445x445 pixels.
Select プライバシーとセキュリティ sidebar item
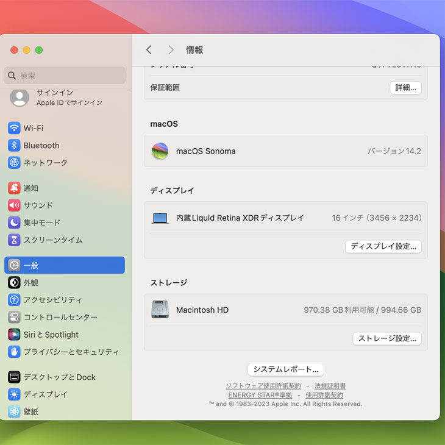[x=71, y=352]
